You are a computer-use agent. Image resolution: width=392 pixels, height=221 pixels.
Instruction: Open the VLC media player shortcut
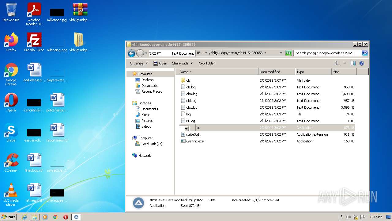pos(11,195)
